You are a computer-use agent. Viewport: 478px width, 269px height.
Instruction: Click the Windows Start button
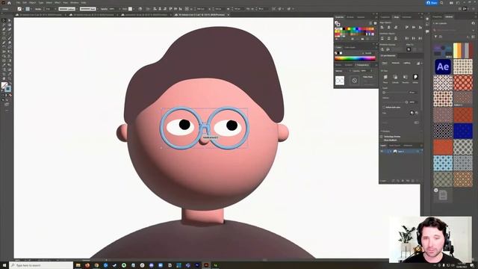4,265
